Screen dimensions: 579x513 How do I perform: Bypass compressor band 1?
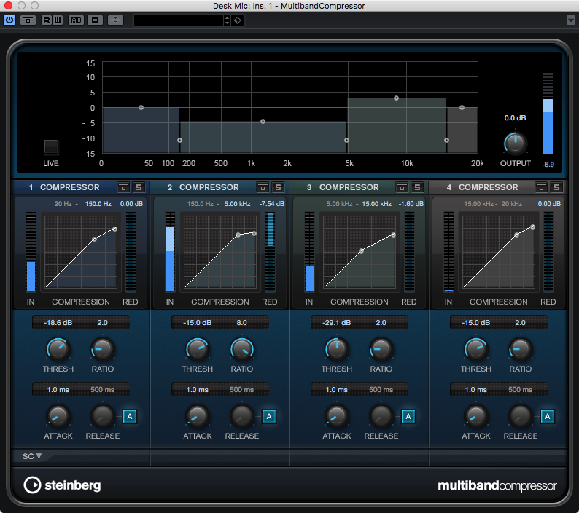(124, 187)
